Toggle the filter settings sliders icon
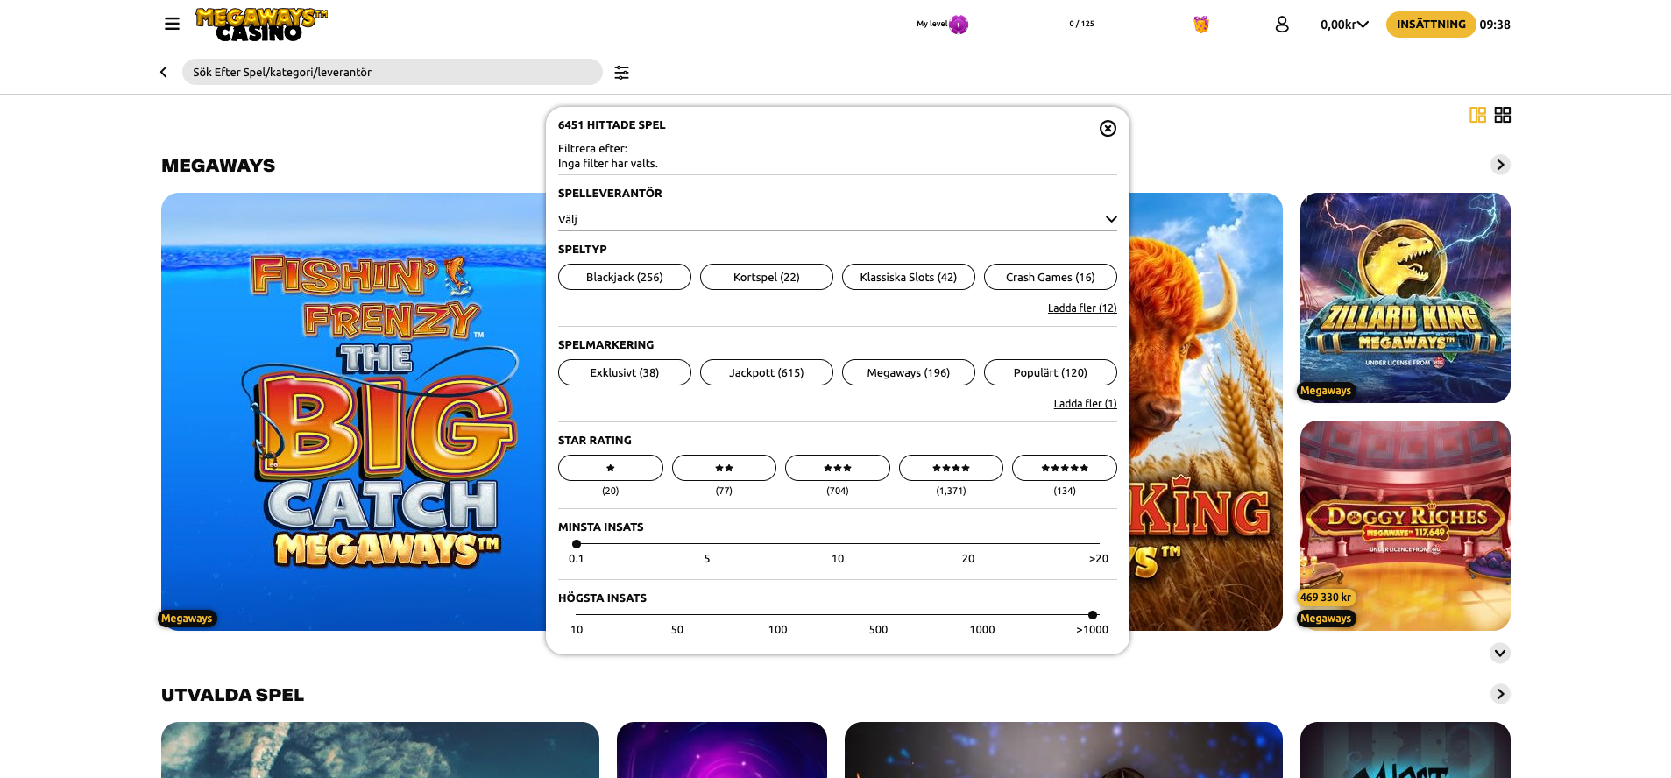This screenshot has width=1671, height=778. pos(621,73)
